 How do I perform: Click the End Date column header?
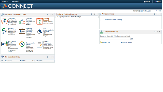coord(23,61)
